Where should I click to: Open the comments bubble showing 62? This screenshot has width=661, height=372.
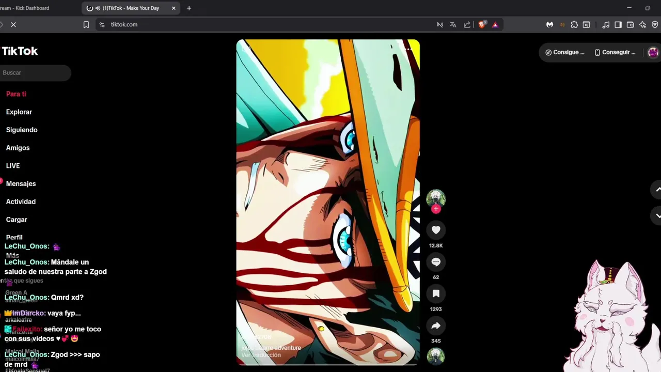tap(436, 262)
